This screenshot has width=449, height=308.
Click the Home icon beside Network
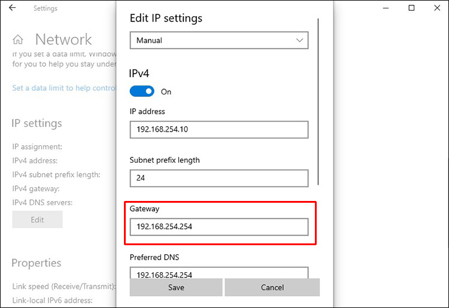18,40
